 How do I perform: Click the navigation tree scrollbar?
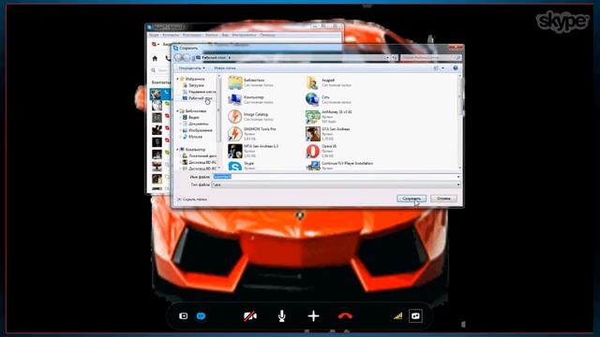219,123
